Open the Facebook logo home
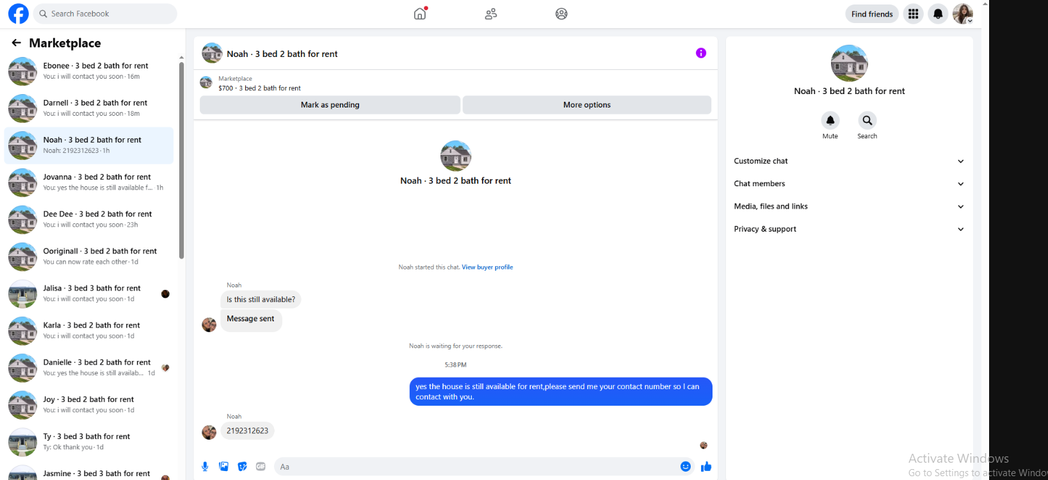 click(x=19, y=13)
